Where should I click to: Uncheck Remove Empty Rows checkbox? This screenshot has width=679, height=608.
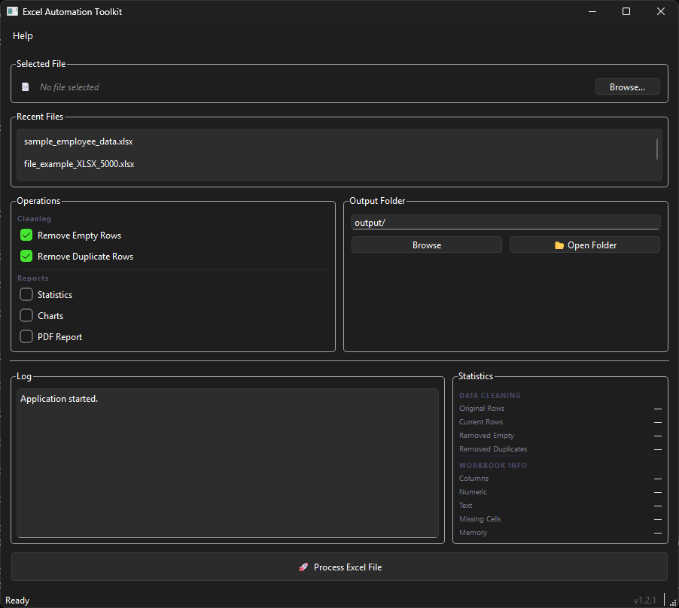click(26, 236)
